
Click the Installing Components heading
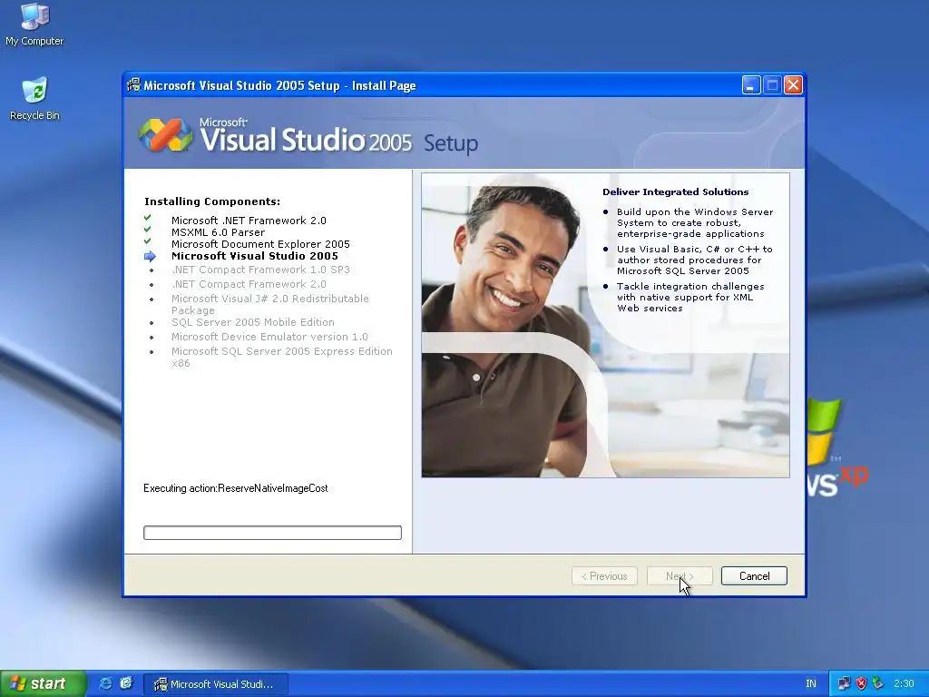(x=212, y=201)
